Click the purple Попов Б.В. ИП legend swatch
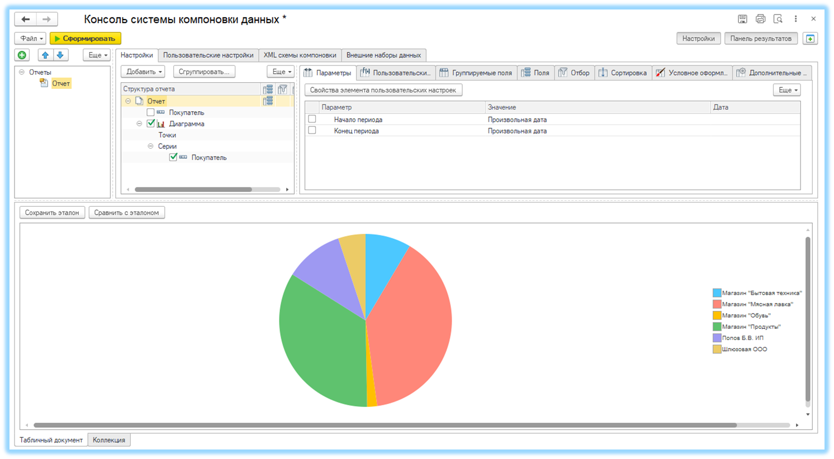 (x=717, y=338)
